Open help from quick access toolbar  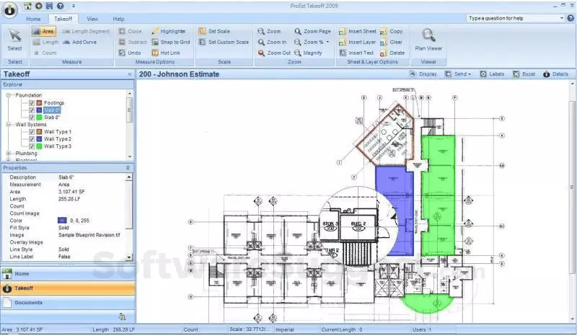coord(61,6)
